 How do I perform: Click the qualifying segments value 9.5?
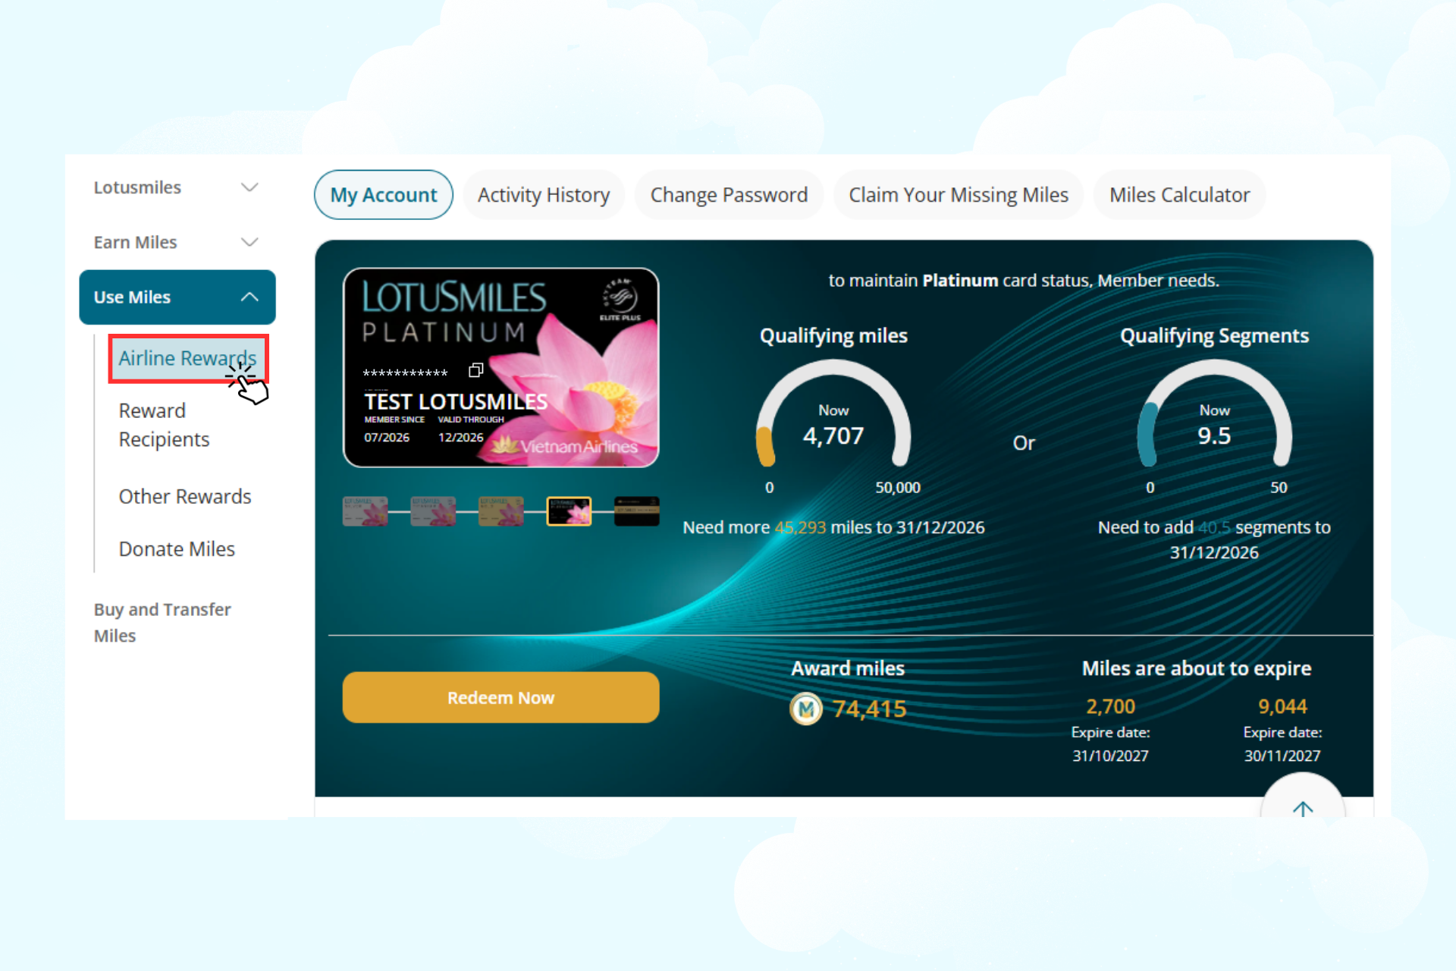tap(1214, 435)
